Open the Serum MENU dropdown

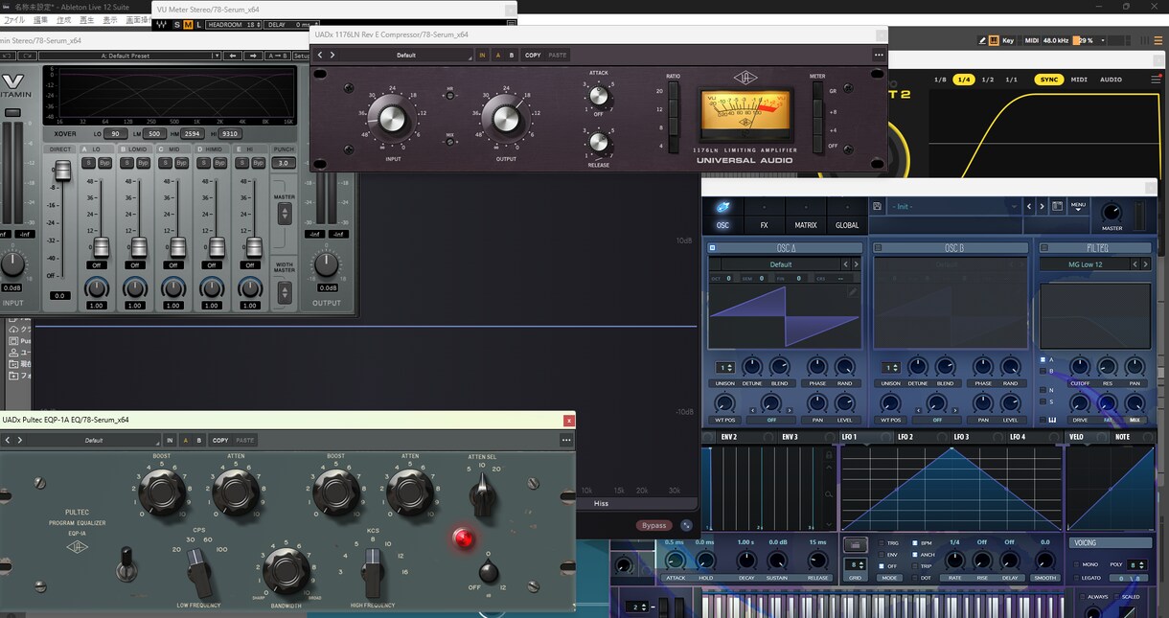(x=1079, y=206)
